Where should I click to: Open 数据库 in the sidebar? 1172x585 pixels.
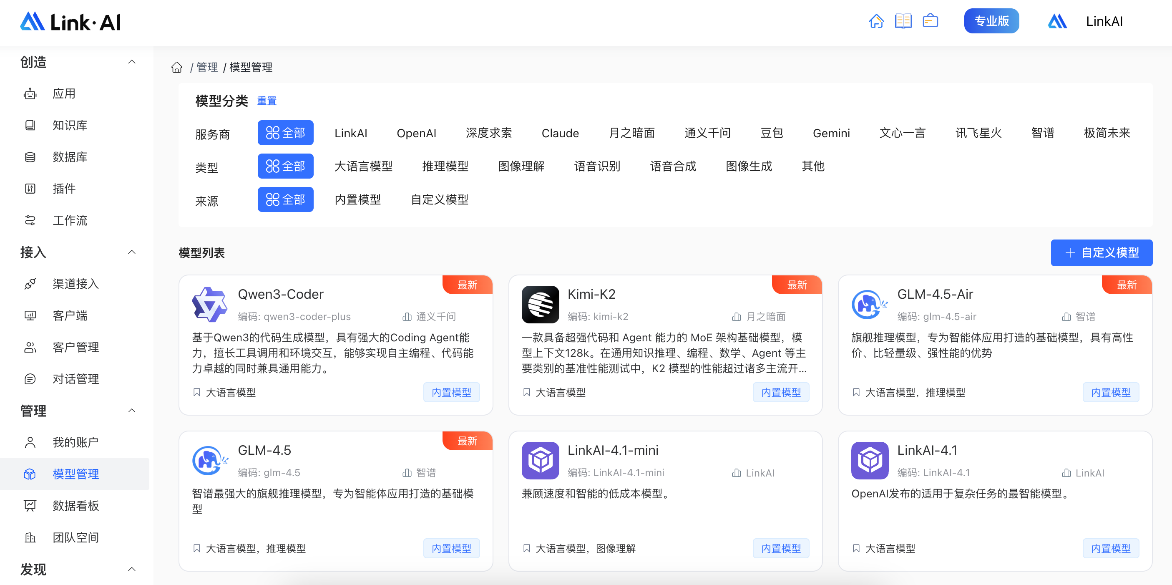[x=75, y=157]
